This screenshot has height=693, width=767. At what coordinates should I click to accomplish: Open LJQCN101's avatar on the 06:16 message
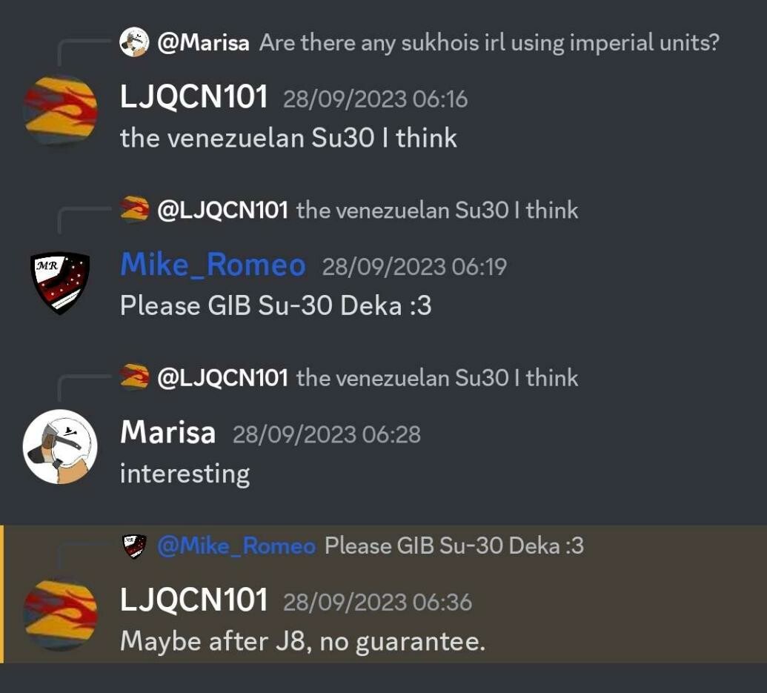point(60,111)
